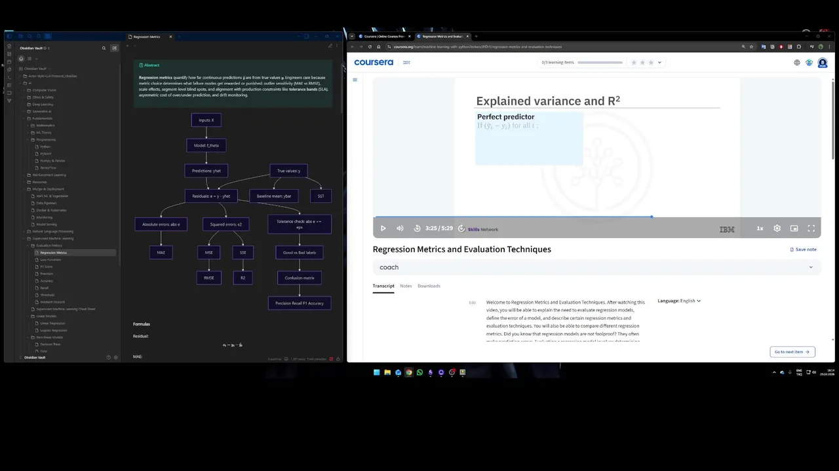Click the RMSE diagram node
Image resolution: width=839 pixels, height=471 pixels.
[x=209, y=277]
